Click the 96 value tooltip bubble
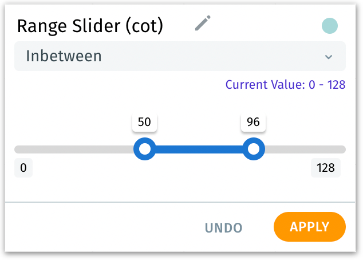 pos(253,122)
